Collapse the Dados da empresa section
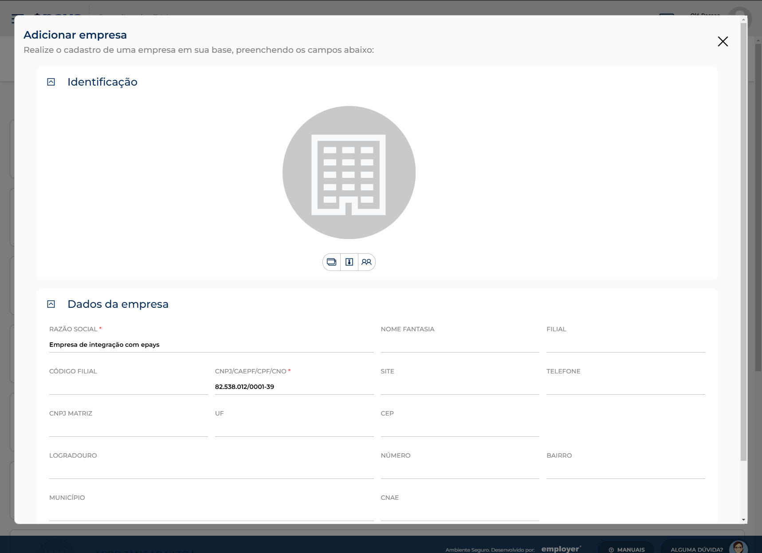 (51, 304)
